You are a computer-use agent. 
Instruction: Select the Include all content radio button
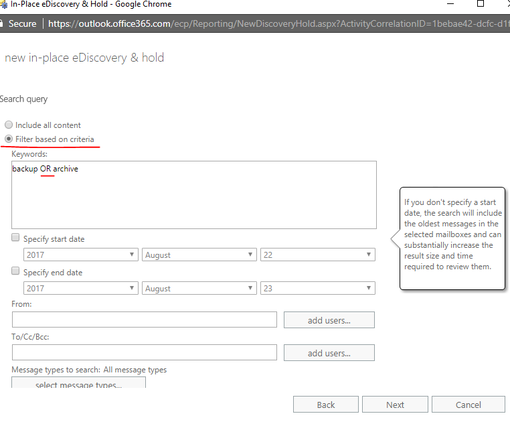pos(9,125)
